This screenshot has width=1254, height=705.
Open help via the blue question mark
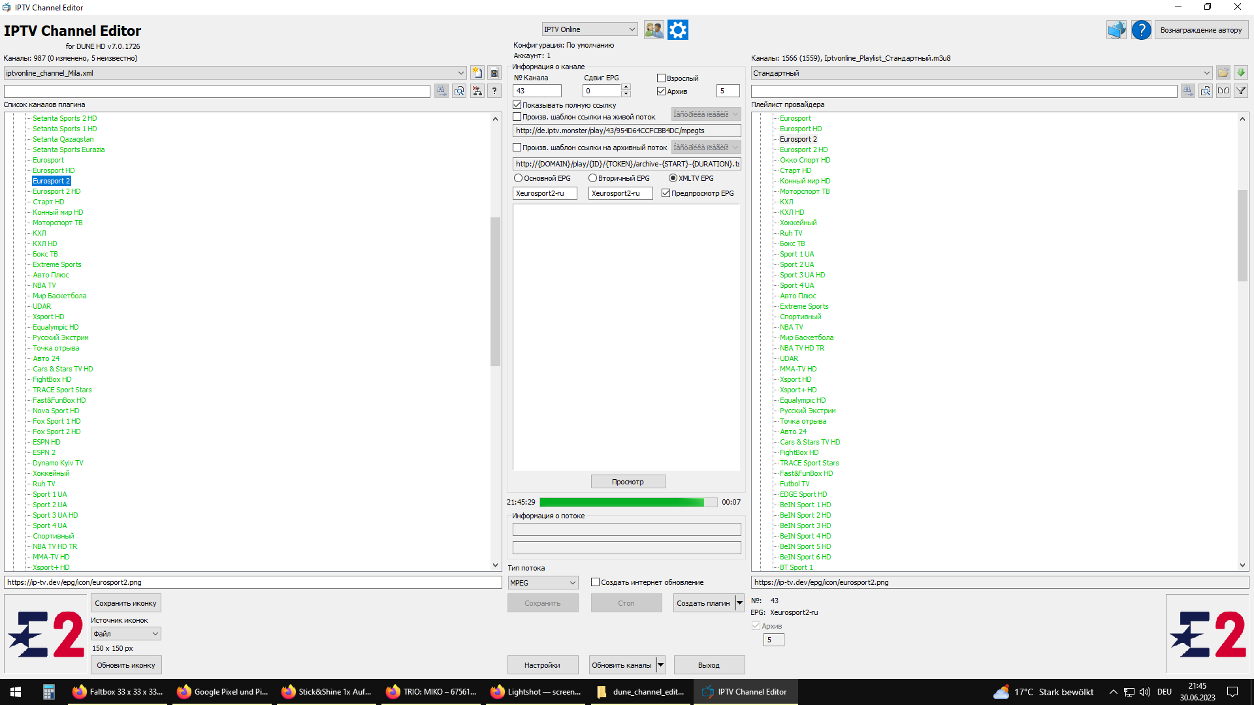tap(1141, 30)
